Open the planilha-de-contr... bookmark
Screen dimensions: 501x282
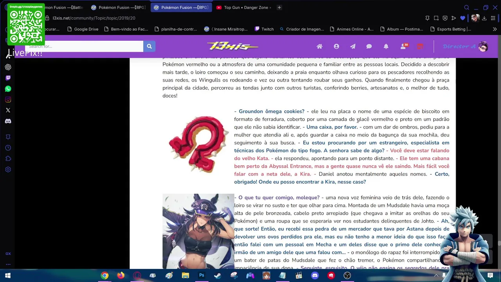[x=176, y=29]
